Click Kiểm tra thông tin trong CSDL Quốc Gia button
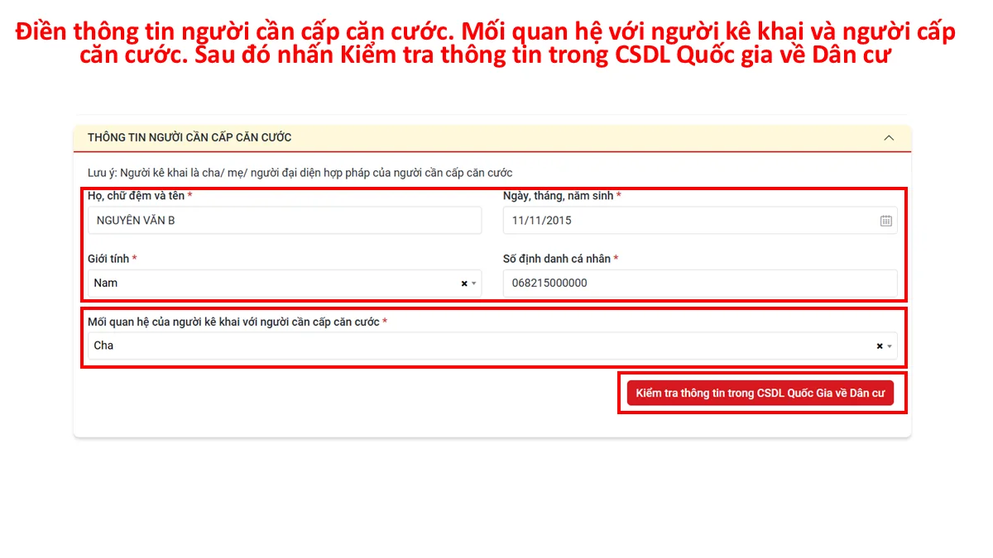Viewport: 993px width, 558px height. coord(760,393)
